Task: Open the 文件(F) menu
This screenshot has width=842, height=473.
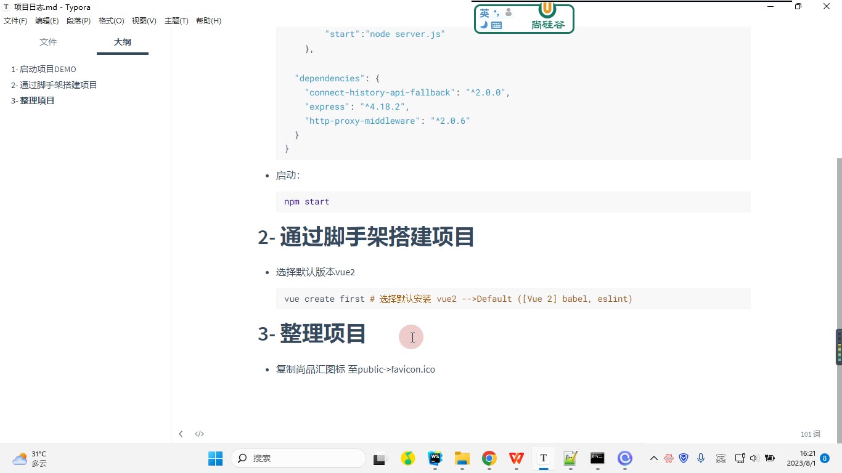Action: tap(15, 21)
